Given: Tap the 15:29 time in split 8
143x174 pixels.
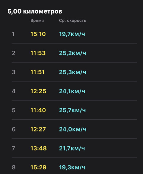Looking at the screenshot, I should tap(38, 167).
